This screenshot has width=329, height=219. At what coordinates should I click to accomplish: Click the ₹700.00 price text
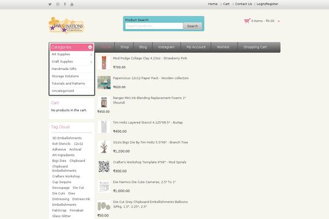[120, 67]
